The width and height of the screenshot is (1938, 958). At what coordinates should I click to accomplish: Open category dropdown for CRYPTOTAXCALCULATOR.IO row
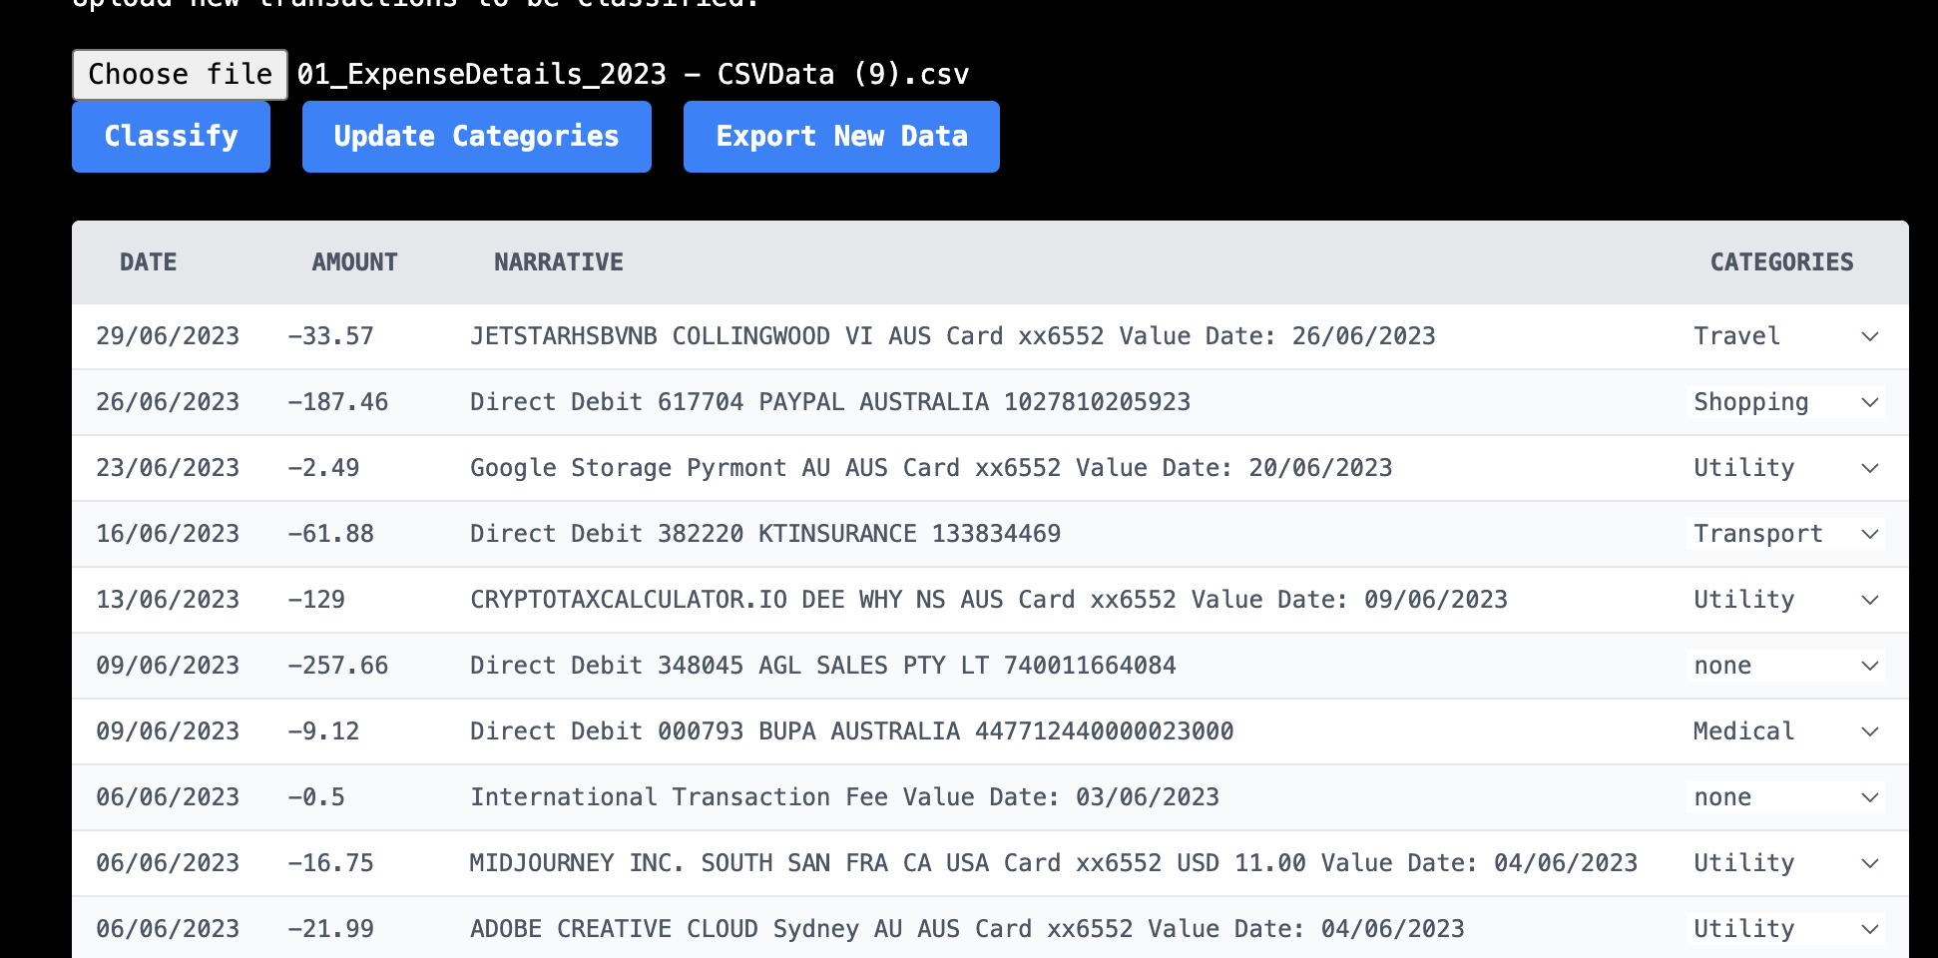pyautogui.click(x=1785, y=600)
